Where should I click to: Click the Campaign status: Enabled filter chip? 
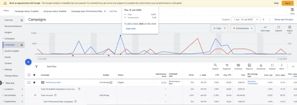pyautogui.click(x=26, y=11)
